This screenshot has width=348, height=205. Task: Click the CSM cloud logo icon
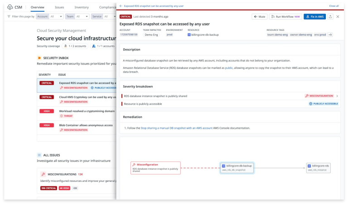click(10, 7)
